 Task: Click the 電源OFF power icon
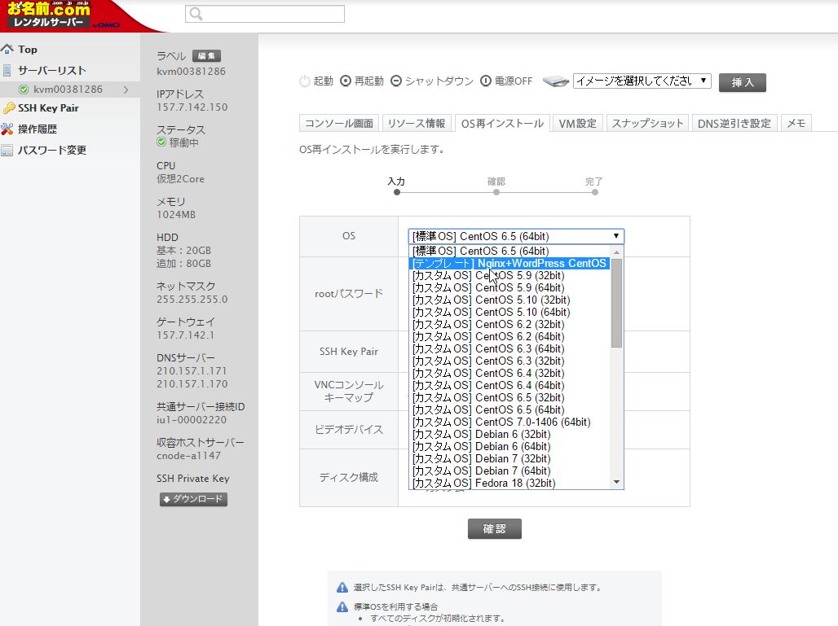486,81
